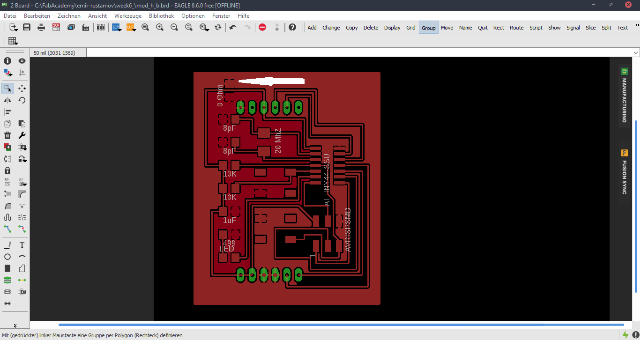Image resolution: width=641 pixels, height=340 pixels.
Task: Click the Print icon in toolbar
Action: [41, 27]
